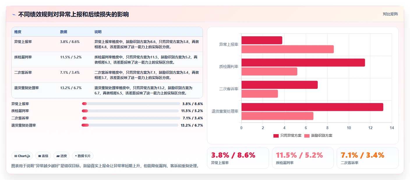Click the 数据 column header
Image resolution: width=410 pixels, height=180 pixels.
click(63, 32)
